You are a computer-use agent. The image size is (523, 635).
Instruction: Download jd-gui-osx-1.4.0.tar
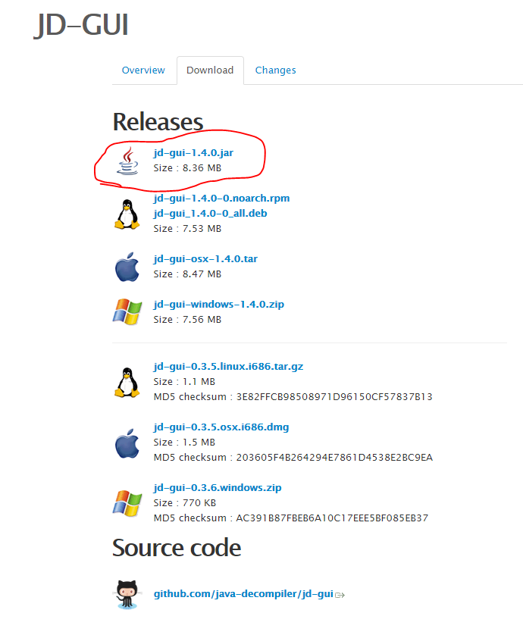[205, 259]
